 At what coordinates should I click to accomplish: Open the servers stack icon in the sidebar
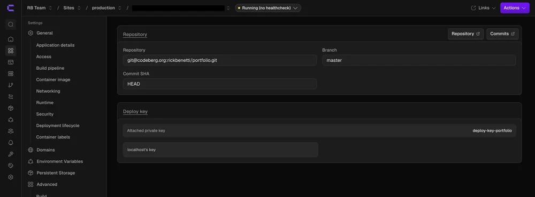pyautogui.click(x=11, y=73)
